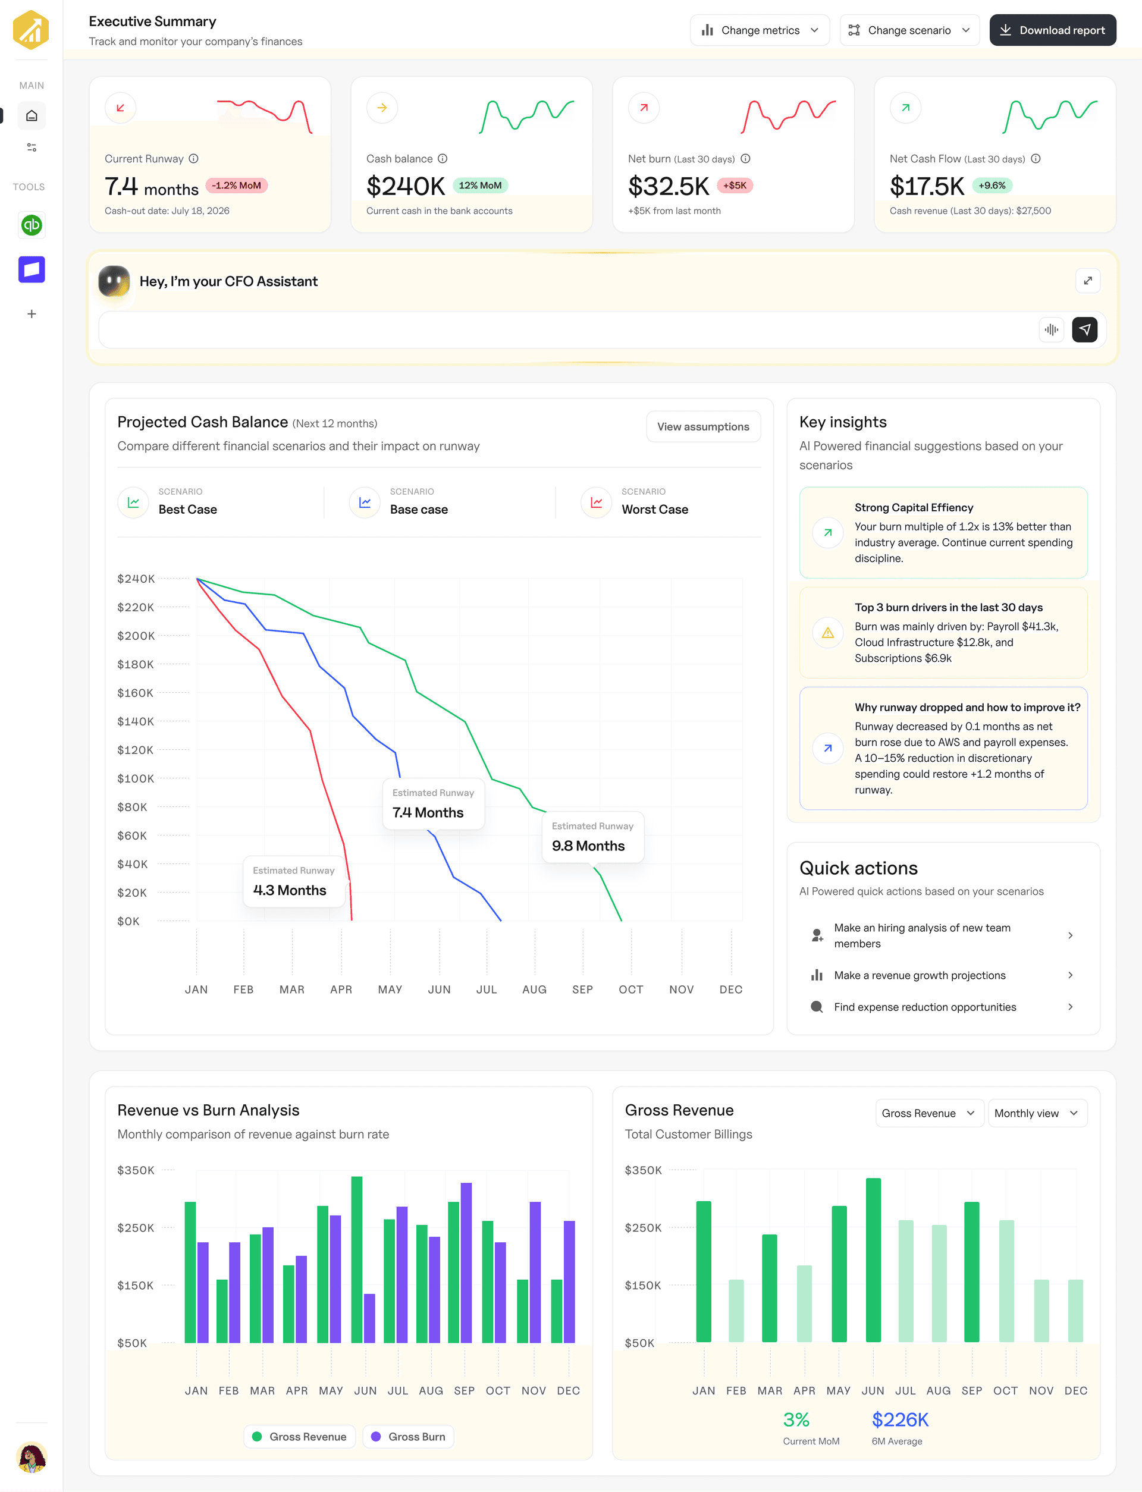The image size is (1142, 1492).
Task: Click the View assumptions button
Action: pos(703,426)
